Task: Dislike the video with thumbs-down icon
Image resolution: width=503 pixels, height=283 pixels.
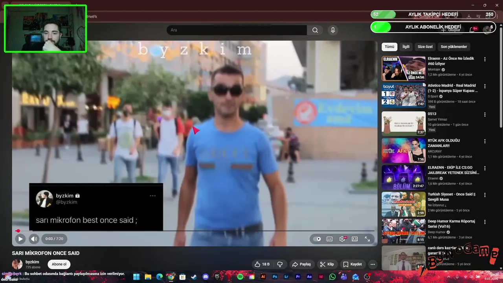Action: [280, 264]
